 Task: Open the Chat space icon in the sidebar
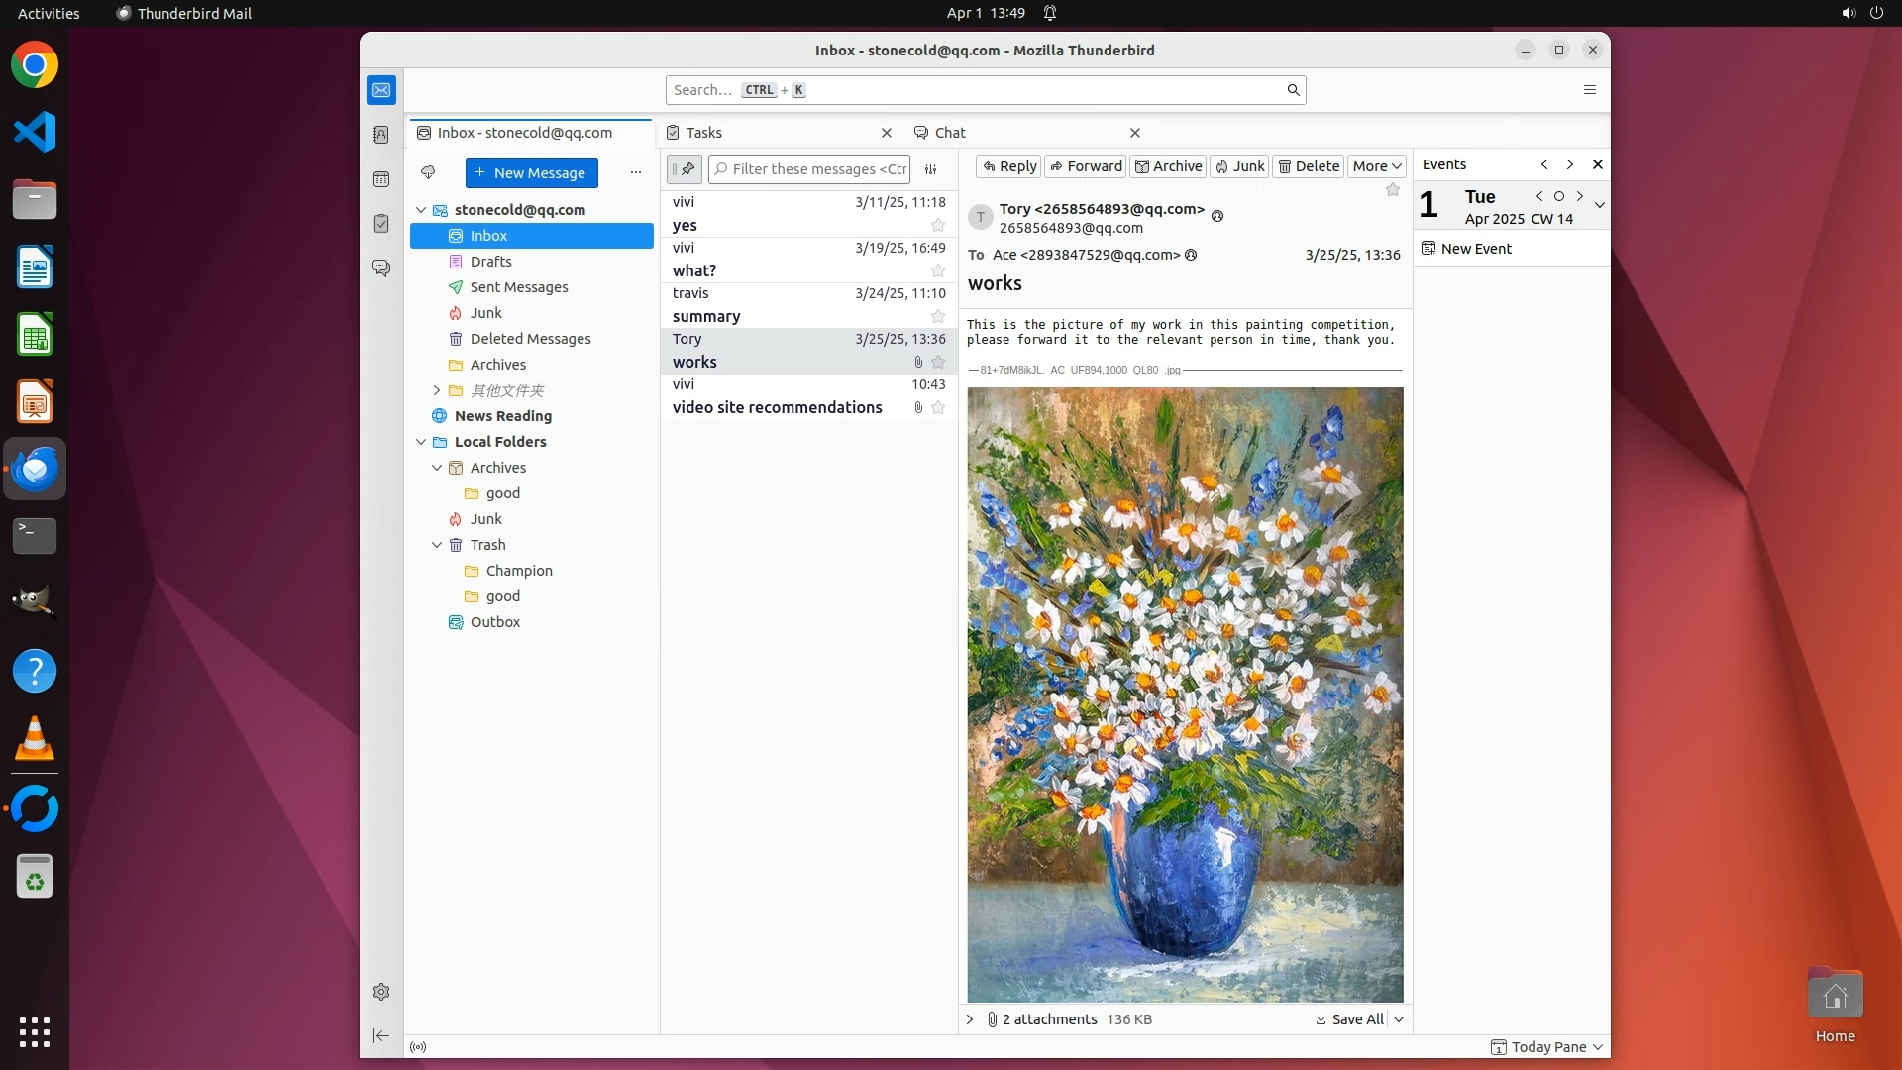(x=381, y=268)
